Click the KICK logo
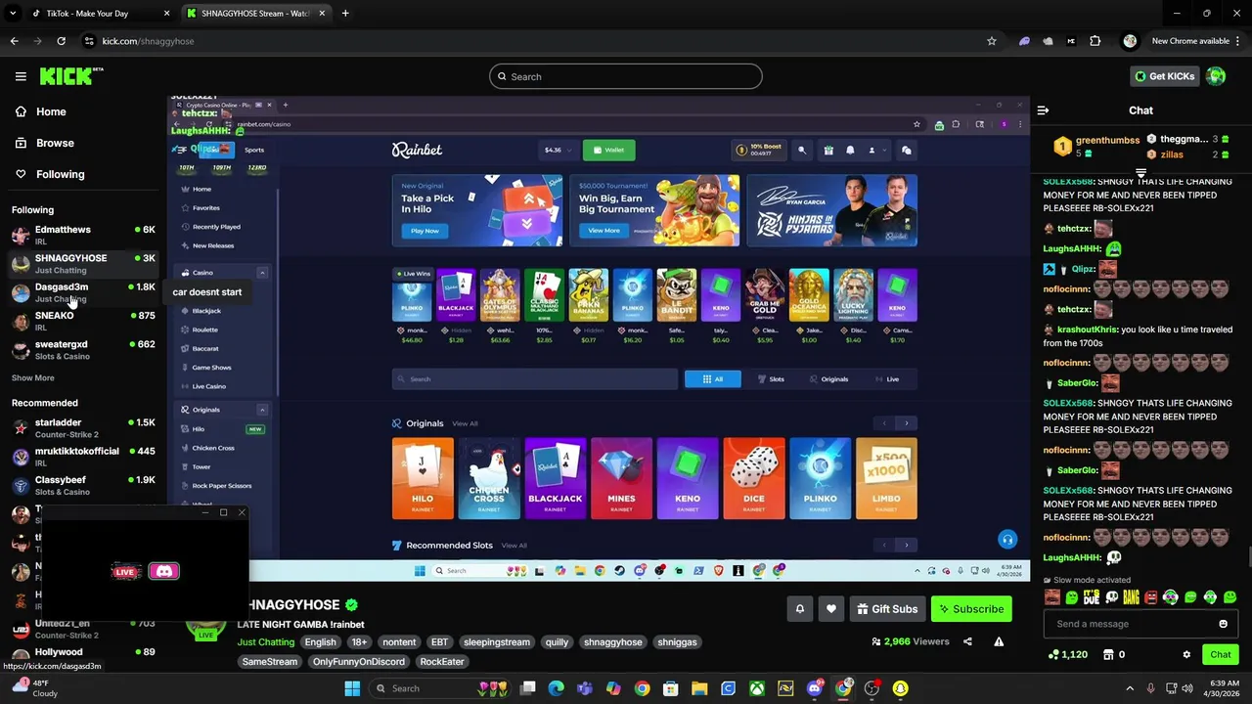1252x704 pixels. [x=70, y=76]
